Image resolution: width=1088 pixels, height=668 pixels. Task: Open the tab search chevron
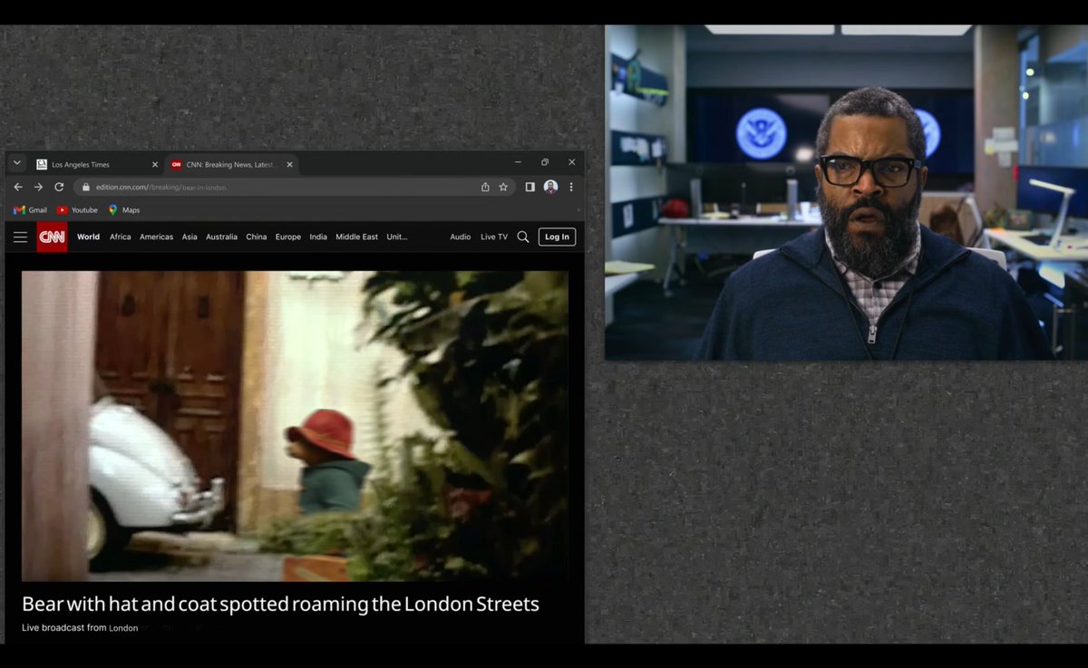click(x=16, y=162)
